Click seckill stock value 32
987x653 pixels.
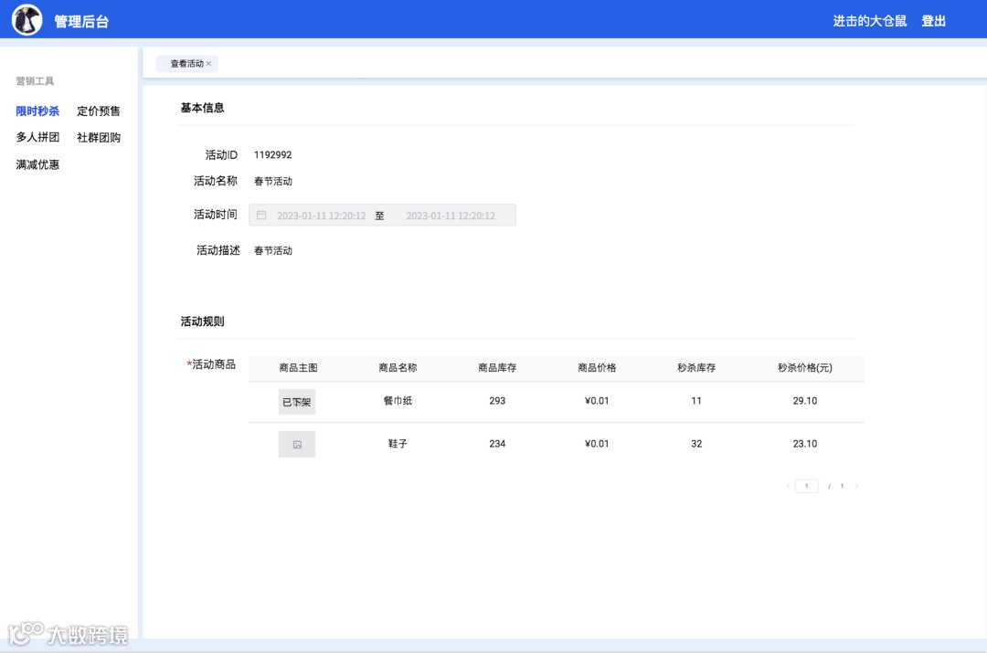pyautogui.click(x=696, y=444)
